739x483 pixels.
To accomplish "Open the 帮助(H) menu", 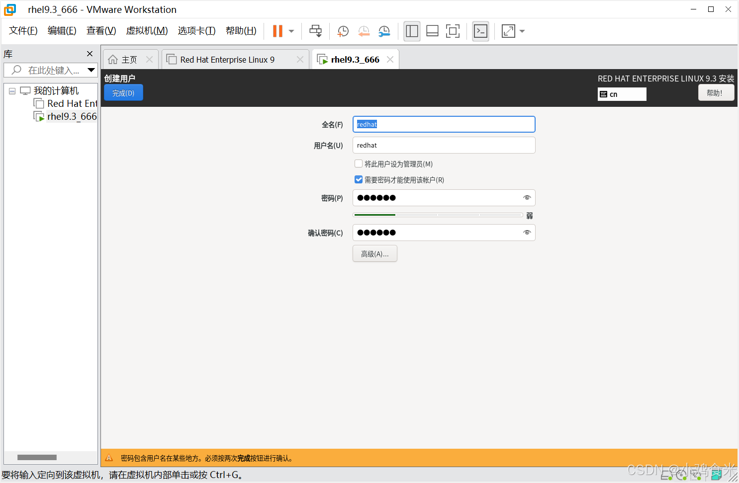I will tap(241, 31).
